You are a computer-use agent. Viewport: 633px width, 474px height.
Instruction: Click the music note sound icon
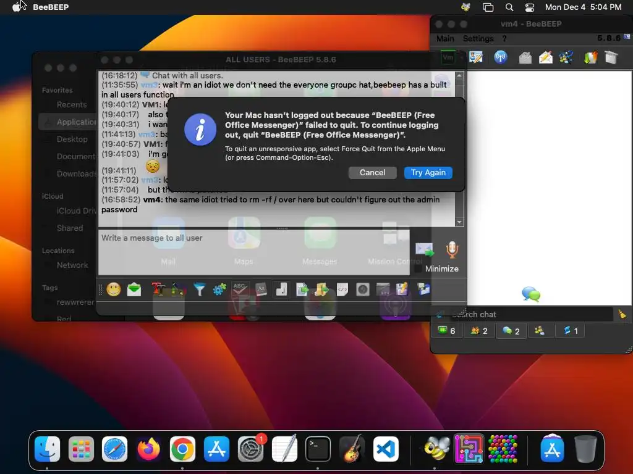(x=281, y=289)
